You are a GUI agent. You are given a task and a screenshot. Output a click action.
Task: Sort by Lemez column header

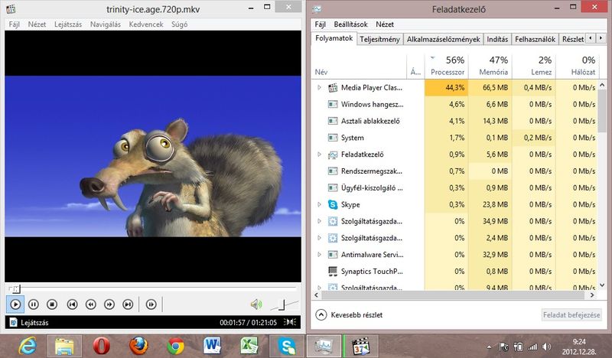coord(534,66)
